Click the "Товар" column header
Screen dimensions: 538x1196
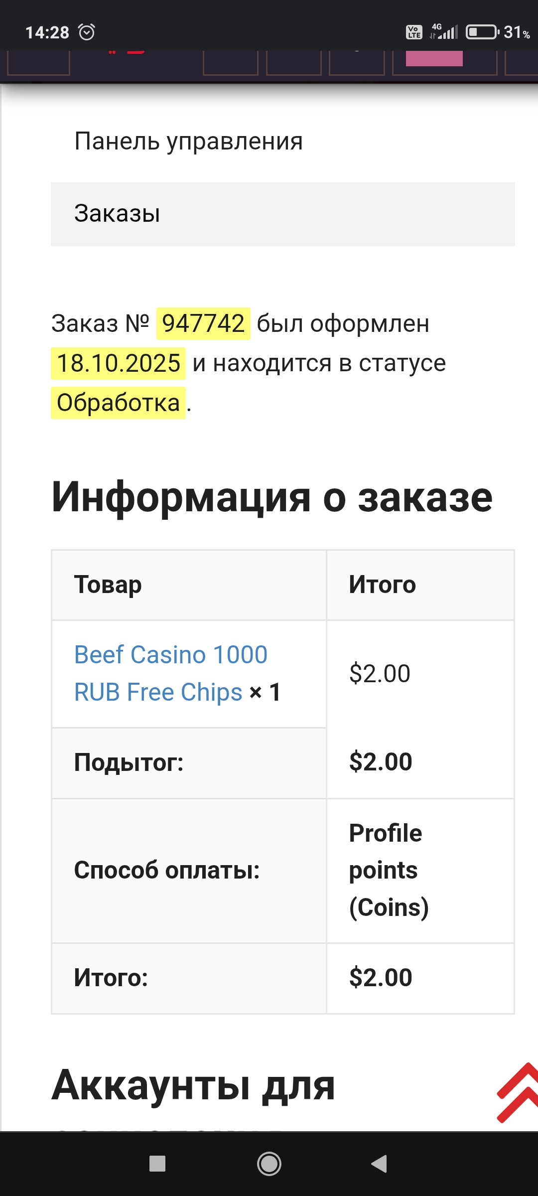coord(108,585)
